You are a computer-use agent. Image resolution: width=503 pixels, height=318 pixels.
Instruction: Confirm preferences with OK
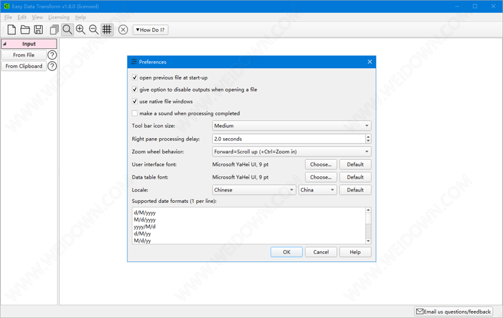pos(287,252)
